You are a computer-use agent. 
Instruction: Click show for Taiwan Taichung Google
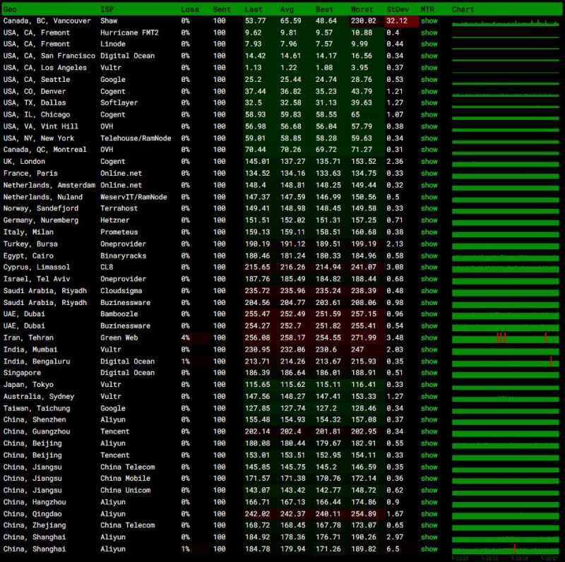[429, 408]
